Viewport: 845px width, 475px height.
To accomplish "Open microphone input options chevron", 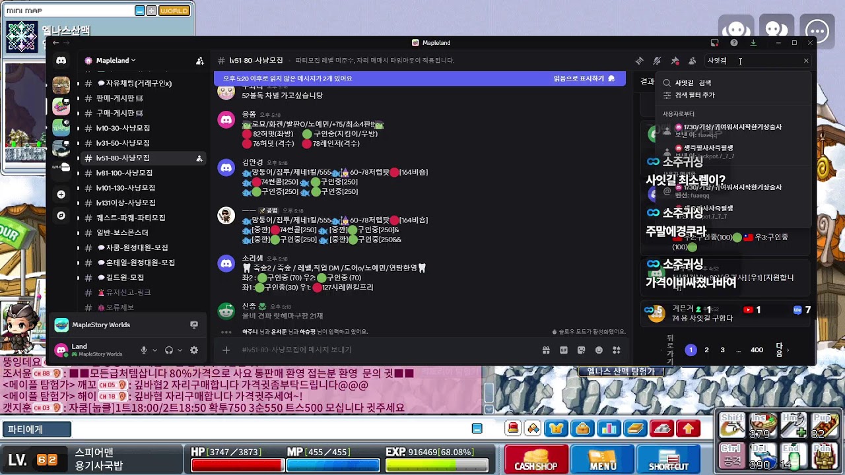I will (154, 350).
